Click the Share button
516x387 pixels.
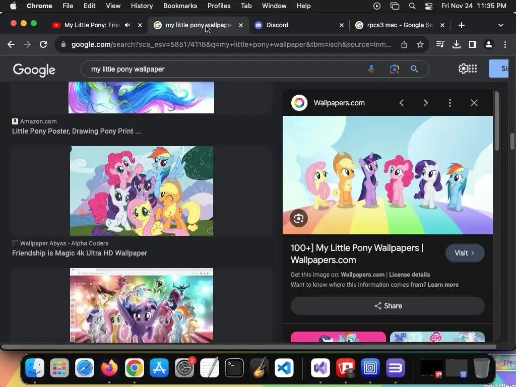pyautogui.click(x=388, y=306)
